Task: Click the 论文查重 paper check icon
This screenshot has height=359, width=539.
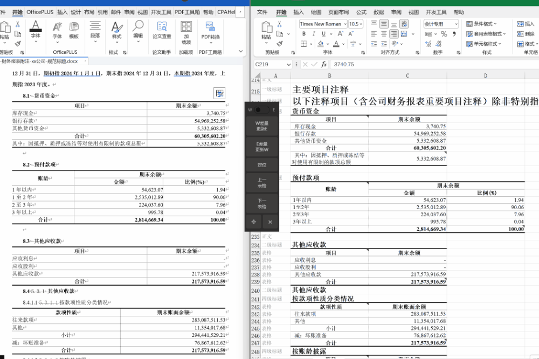Action: (162, 26)
